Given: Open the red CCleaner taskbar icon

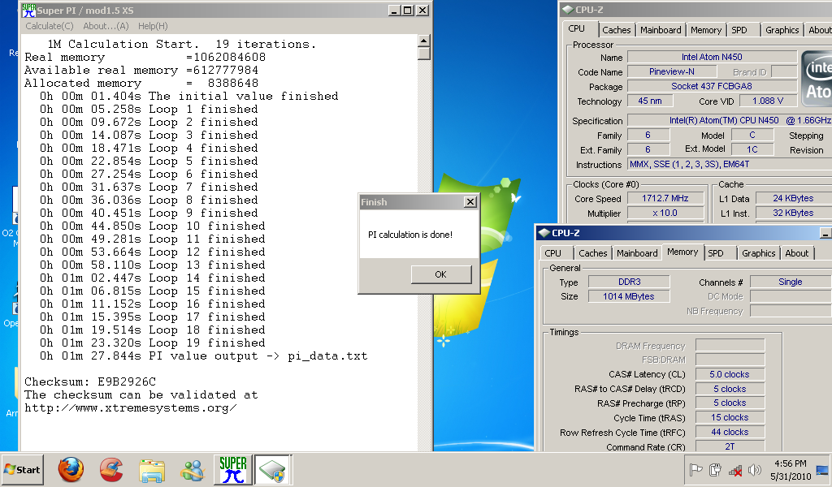Looking at the screenshot, I should [x=111, y=469].
